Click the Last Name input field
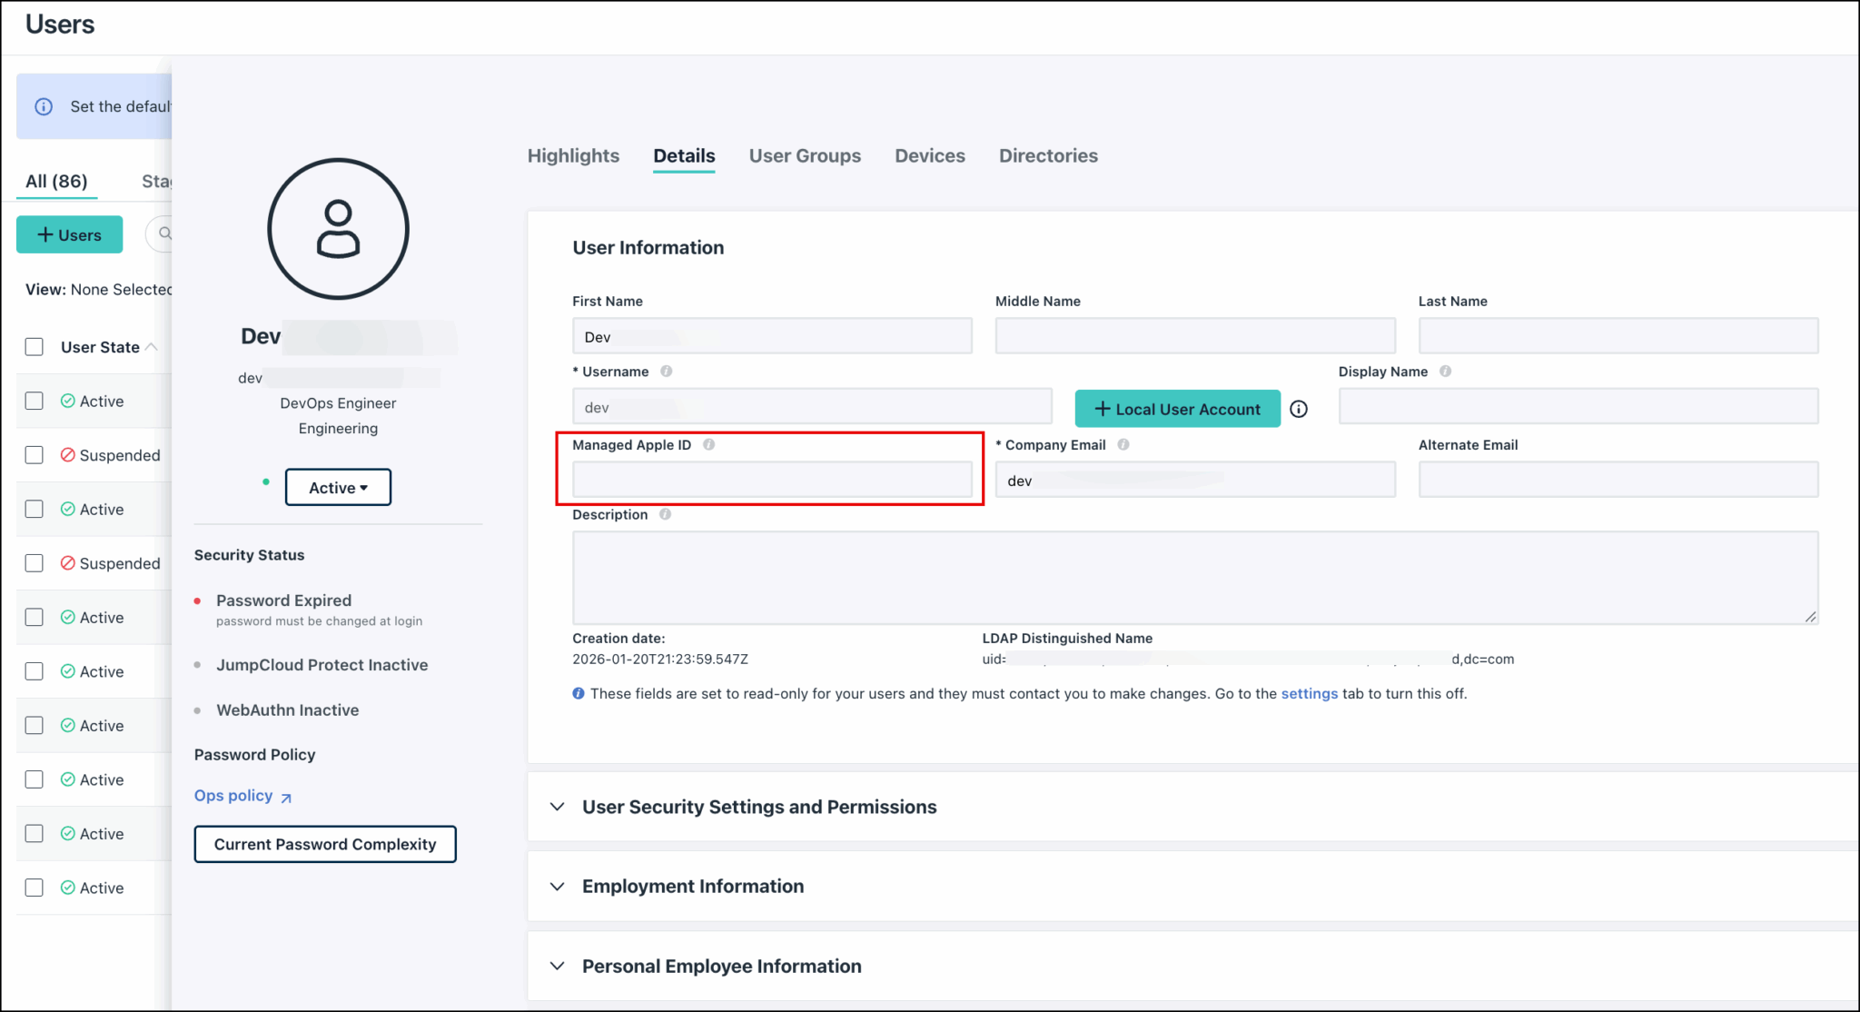Viewport: 1860px width, 1012px height. (1618, 336)
